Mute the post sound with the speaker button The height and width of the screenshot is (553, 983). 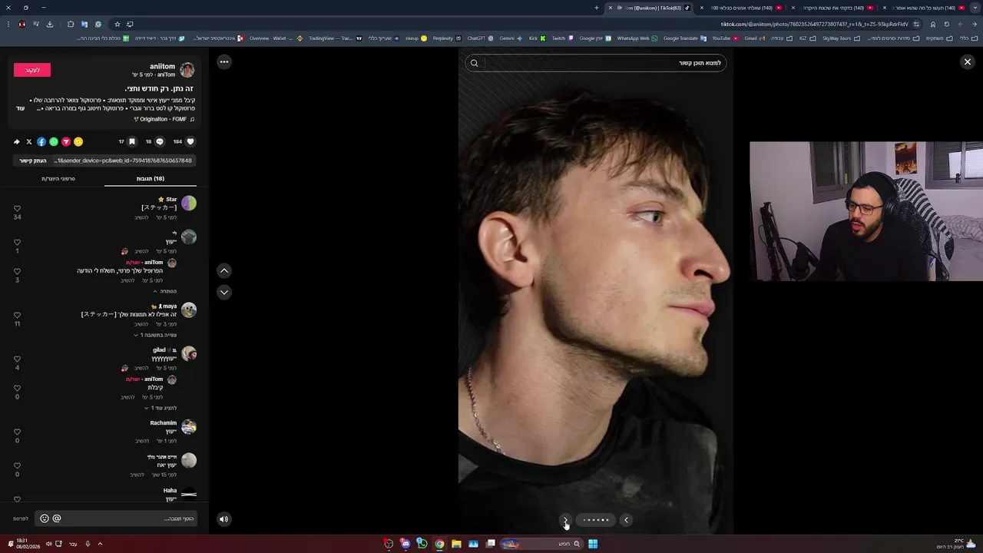223,519
